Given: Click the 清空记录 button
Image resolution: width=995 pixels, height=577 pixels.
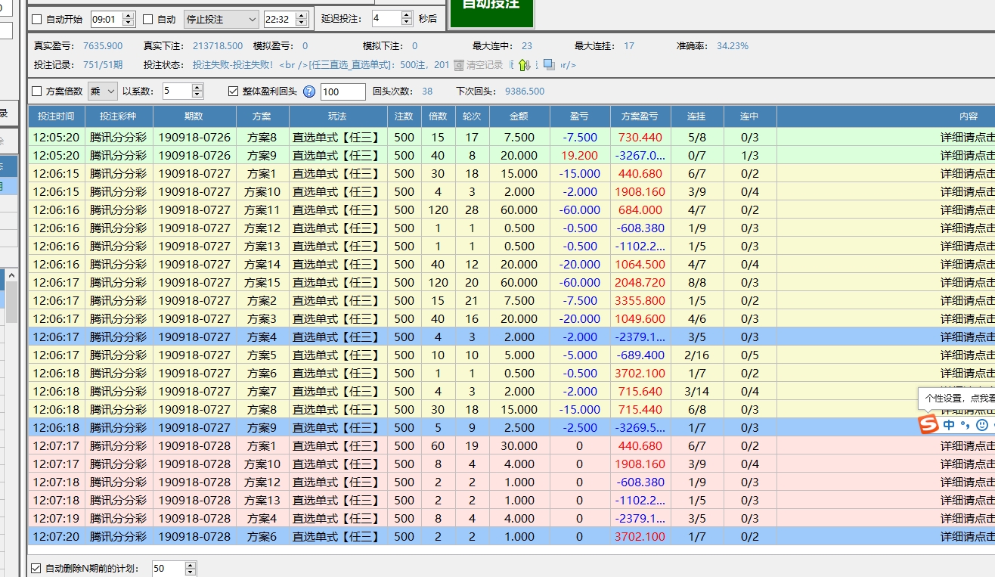Looking at the screenshot, I should click(479, 65).
